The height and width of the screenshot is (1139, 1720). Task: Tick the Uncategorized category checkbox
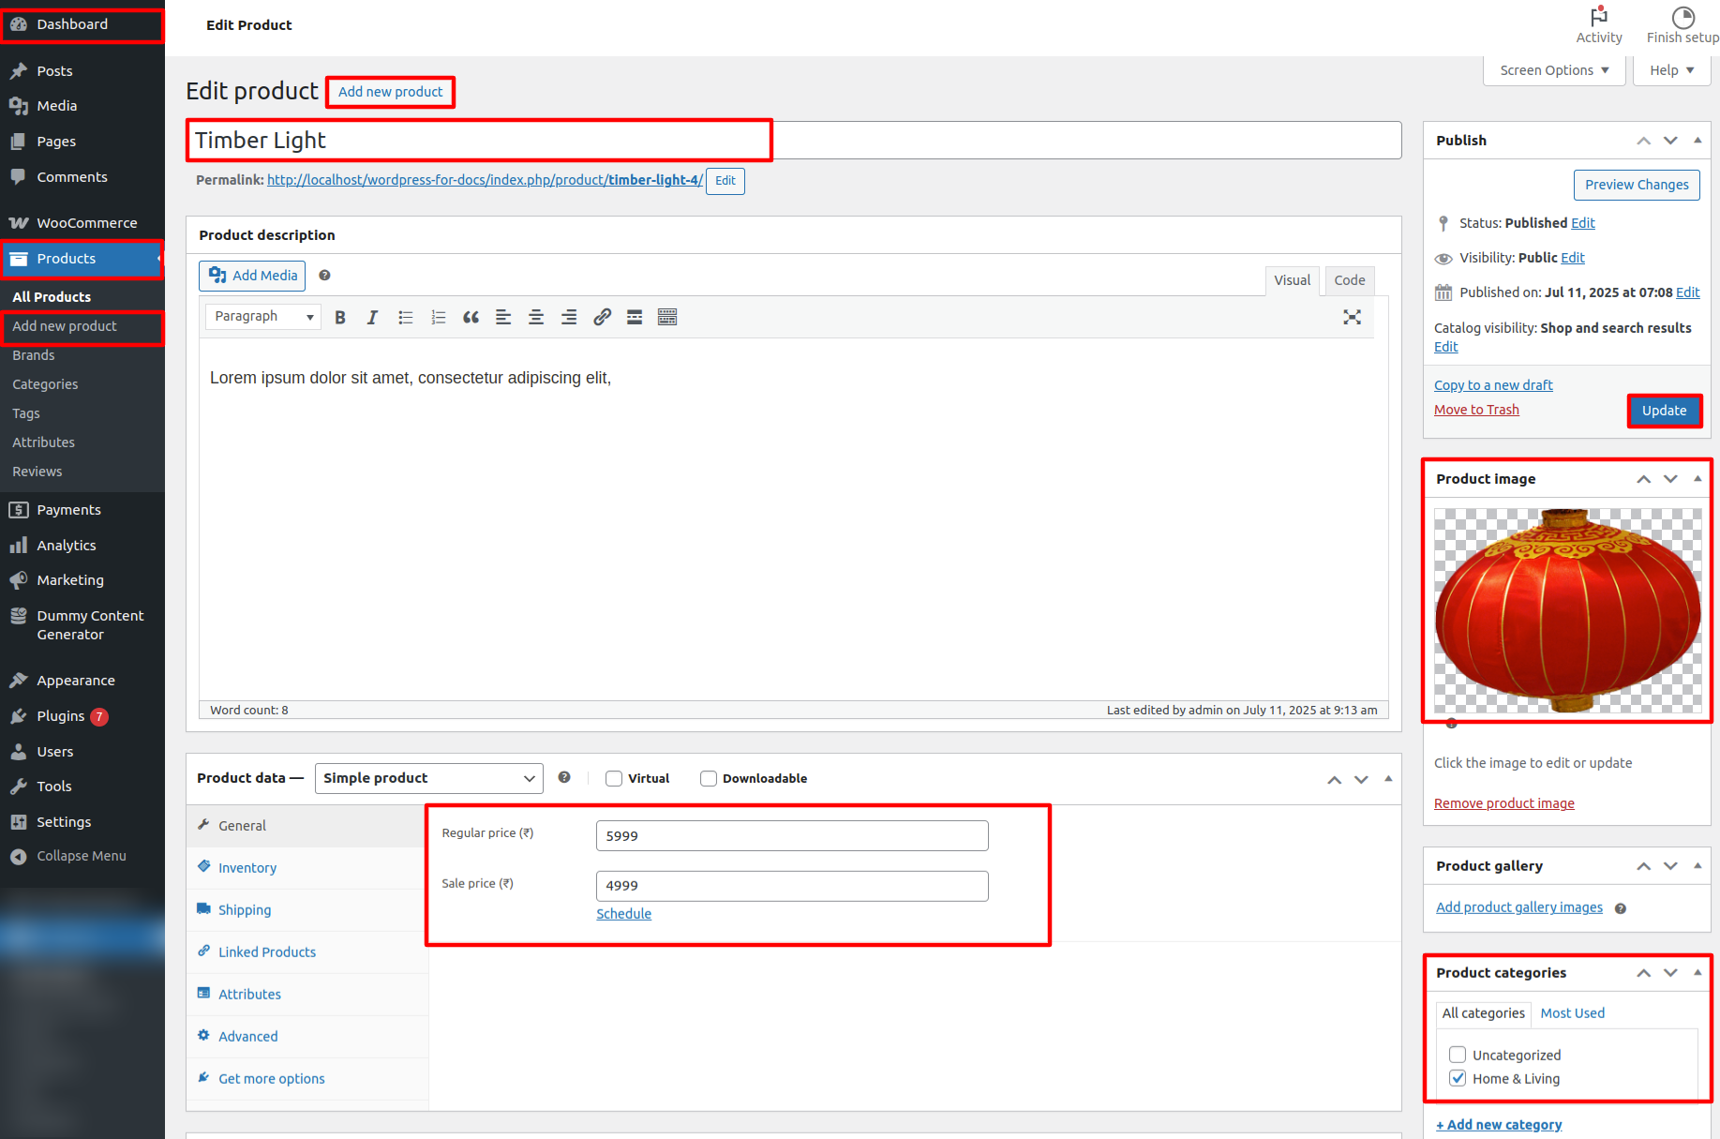1458,1055
